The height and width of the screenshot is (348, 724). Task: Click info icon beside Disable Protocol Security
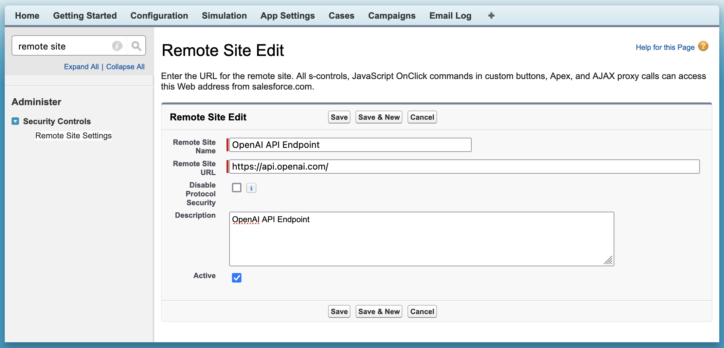tap(251, 188)
